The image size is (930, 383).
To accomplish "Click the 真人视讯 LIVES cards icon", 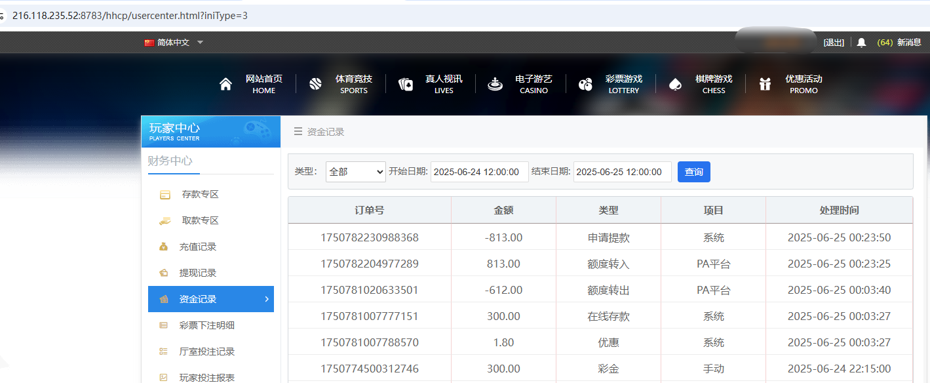I will click(x=404, y=83).
